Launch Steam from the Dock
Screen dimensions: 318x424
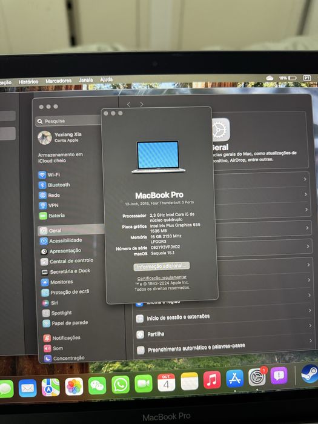310,374
